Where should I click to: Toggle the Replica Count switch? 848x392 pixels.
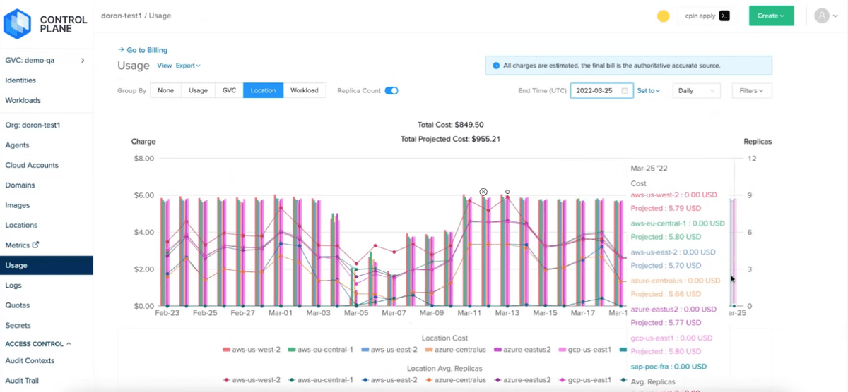(x=391, y=90)
